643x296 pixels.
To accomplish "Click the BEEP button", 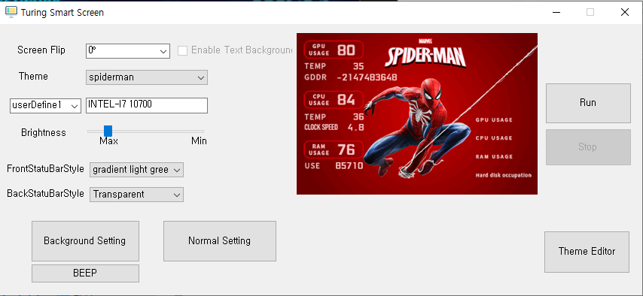I will click(85, 273).
